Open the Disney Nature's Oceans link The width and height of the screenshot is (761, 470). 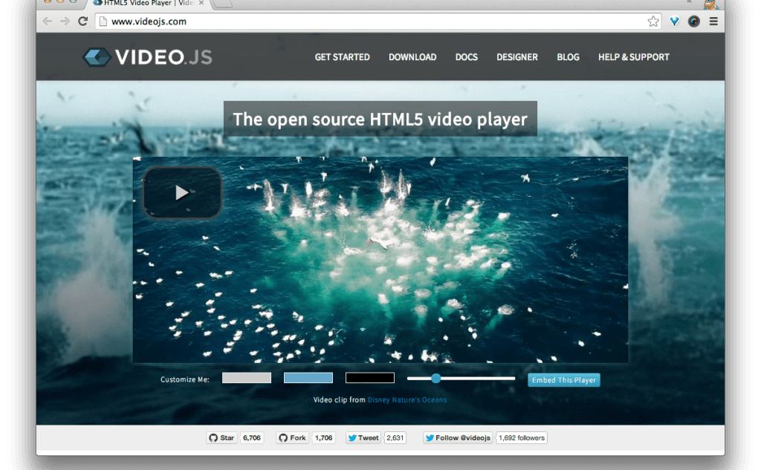(x=408, y=399)
